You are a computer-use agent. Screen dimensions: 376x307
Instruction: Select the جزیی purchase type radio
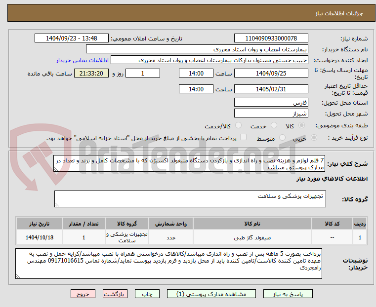click(x=314, y=138)
